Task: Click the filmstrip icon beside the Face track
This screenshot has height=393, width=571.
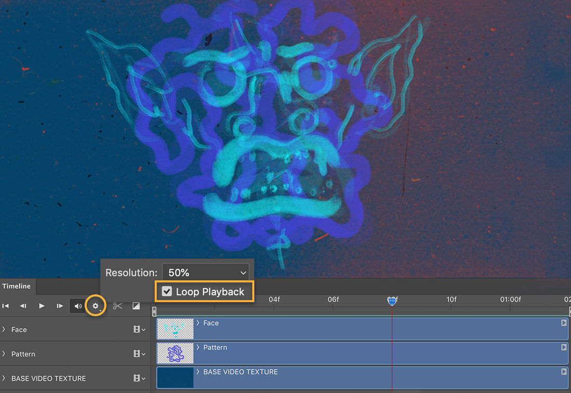Action: (136, 329)
